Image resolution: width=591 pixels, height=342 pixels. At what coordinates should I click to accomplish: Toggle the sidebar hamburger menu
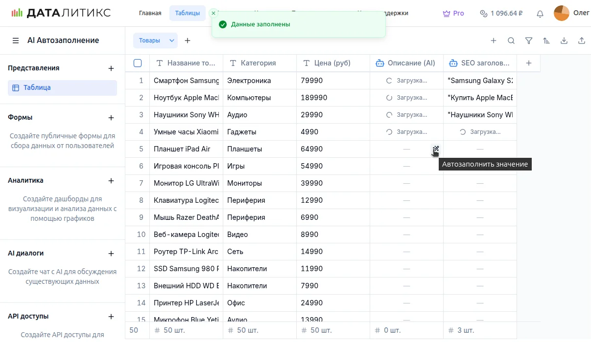pos(16,41)
